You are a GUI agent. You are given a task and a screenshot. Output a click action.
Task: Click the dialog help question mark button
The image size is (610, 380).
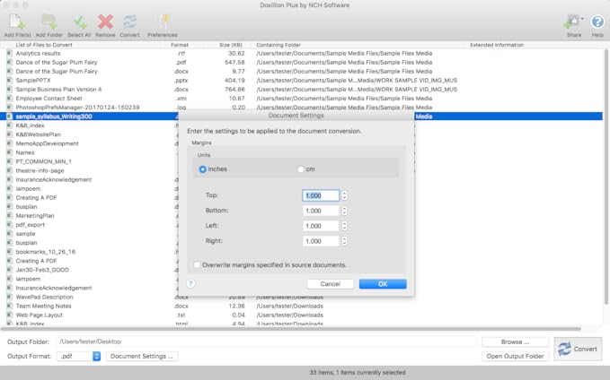point(191,284)
